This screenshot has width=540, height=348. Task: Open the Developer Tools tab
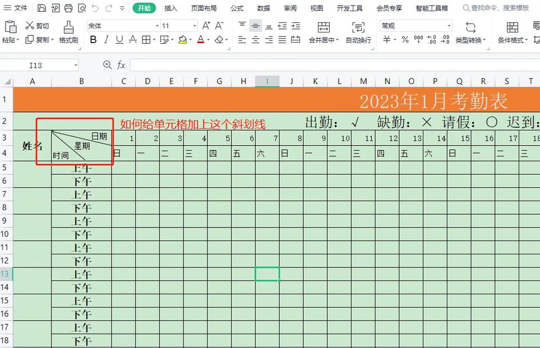(x=349, y=8)
